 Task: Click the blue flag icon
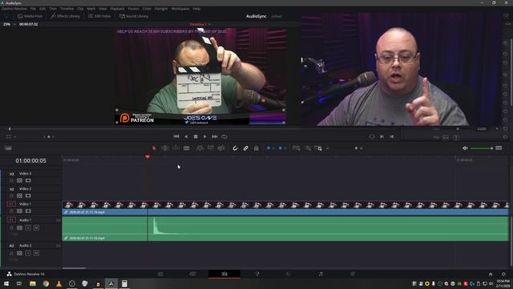[x=269, y=149]
